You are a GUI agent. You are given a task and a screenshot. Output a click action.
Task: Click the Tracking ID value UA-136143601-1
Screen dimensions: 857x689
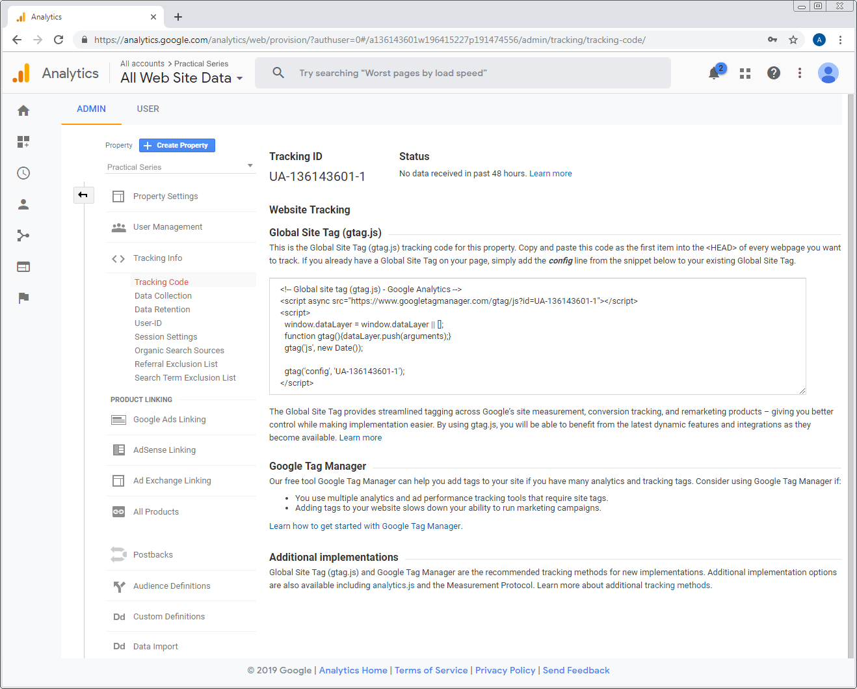click(317, 176)
